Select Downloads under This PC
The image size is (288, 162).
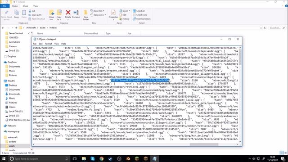coord(14,94)
